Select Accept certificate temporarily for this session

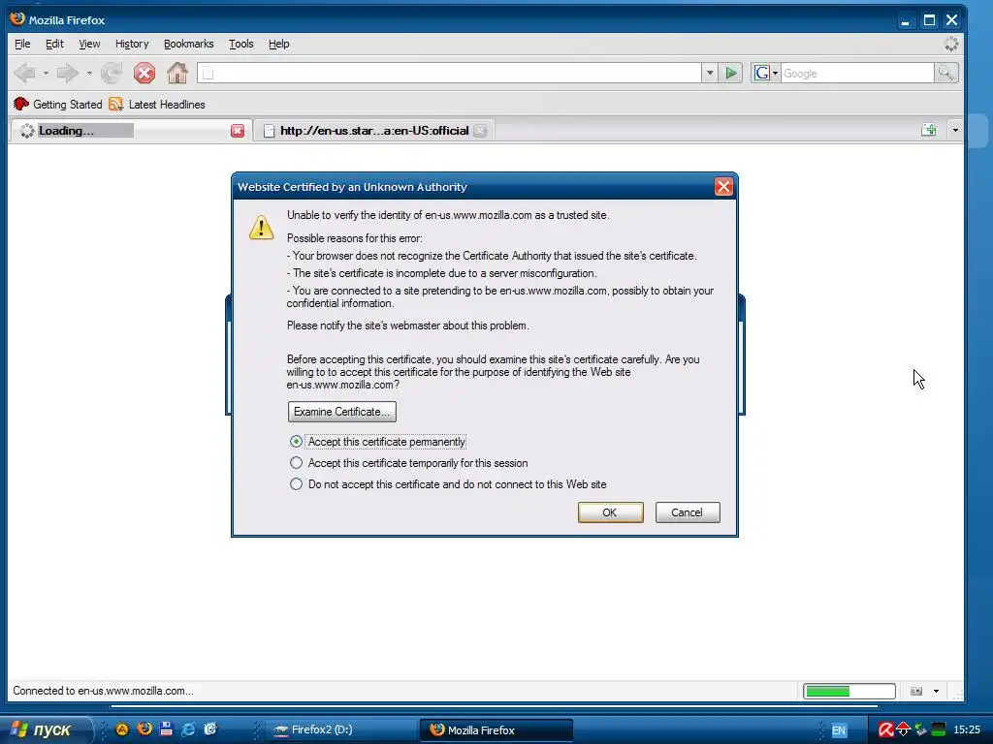tap(409, 463)
